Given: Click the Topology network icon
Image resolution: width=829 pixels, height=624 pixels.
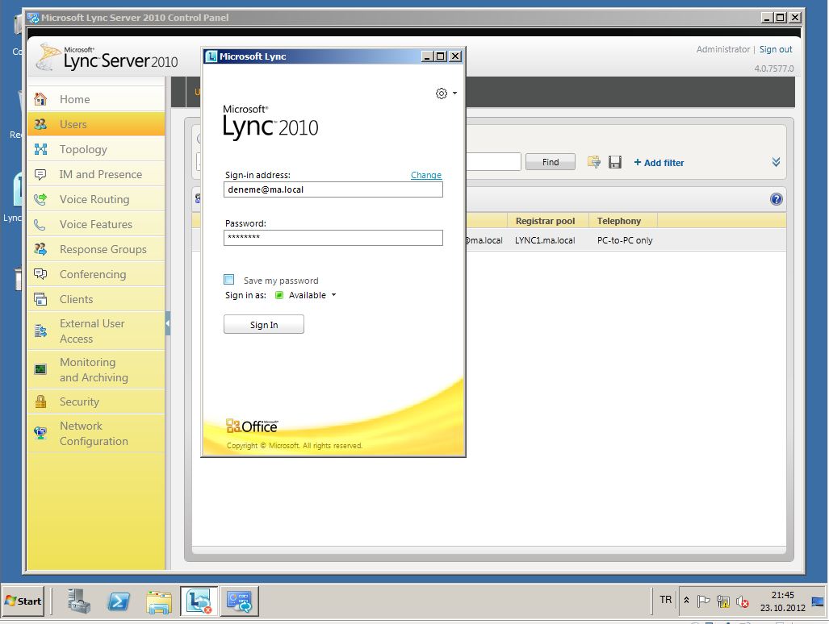Looking at the screenshot, I should tap(40, 149).
